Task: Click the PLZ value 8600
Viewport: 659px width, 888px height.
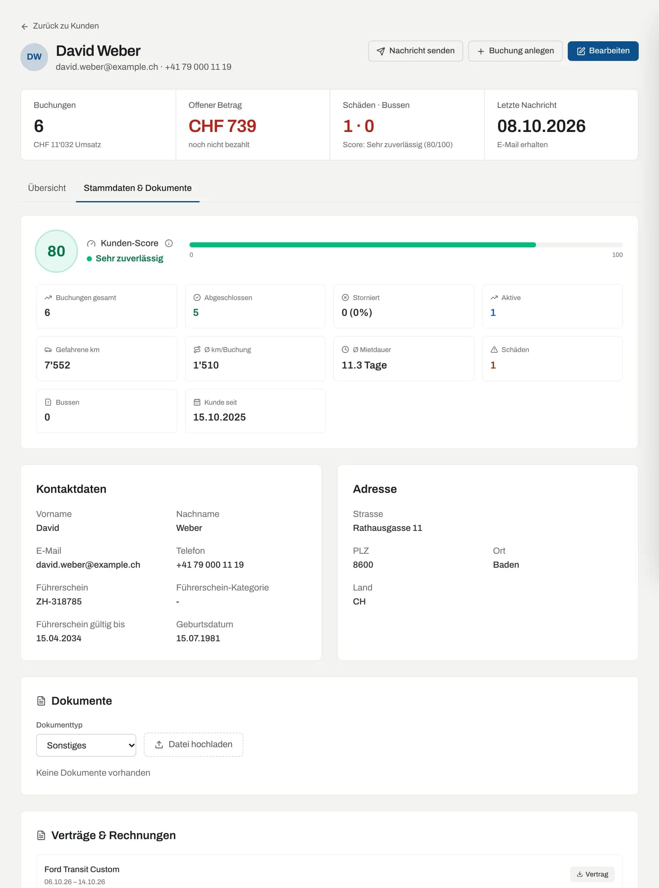Action: [x=363, y=565]
